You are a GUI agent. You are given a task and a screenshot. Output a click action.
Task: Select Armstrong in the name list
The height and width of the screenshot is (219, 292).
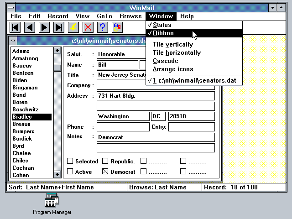(x=31, y=58)
